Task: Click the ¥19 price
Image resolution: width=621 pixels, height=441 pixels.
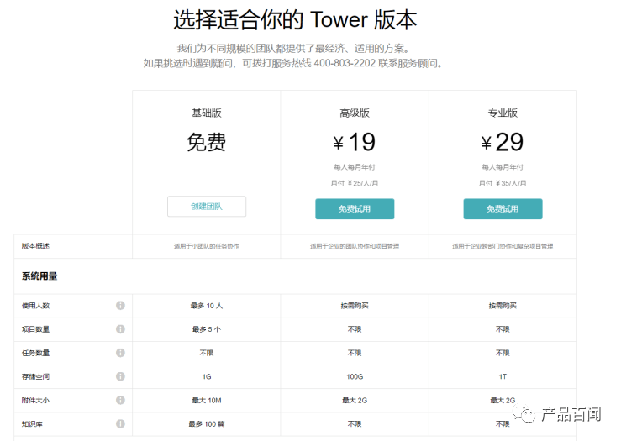Action: tap(355, 142)
